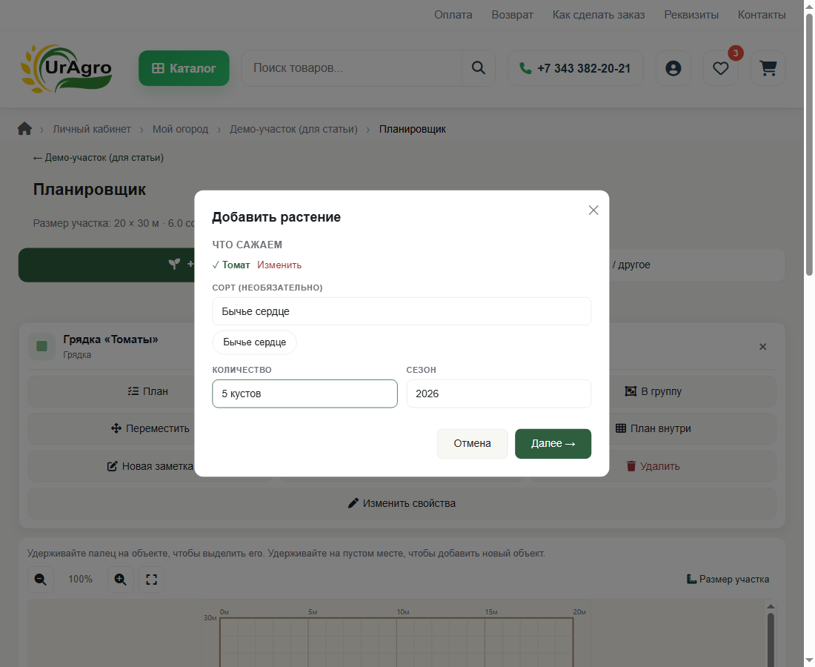Click the search magnifier icon
This screenshot has width=815, height=667.
pyautogui.click(x=478, y=68)
